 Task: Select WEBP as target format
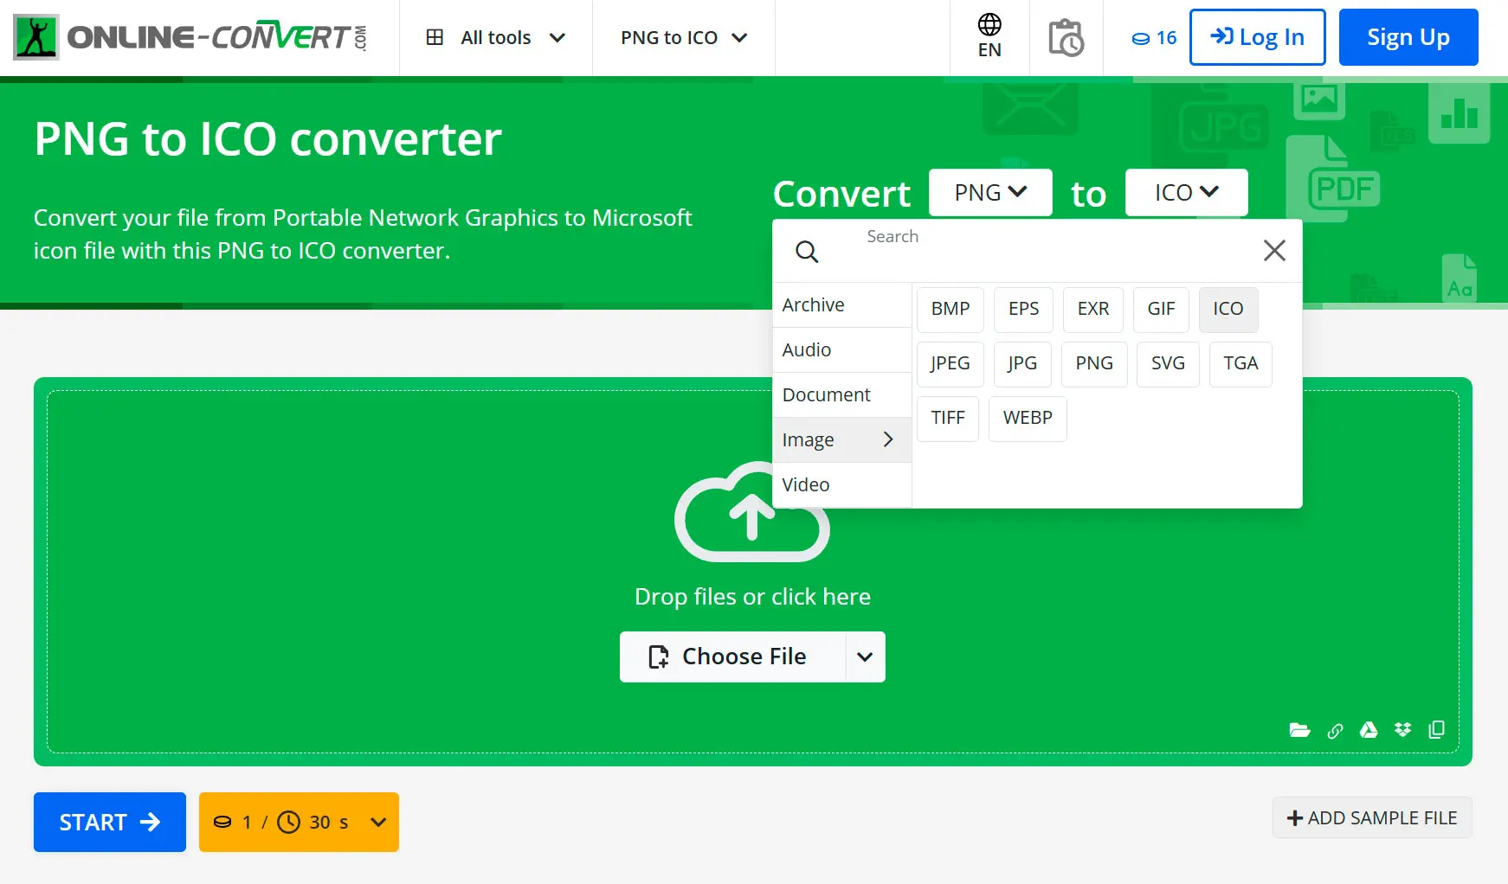coord(1027,418)
